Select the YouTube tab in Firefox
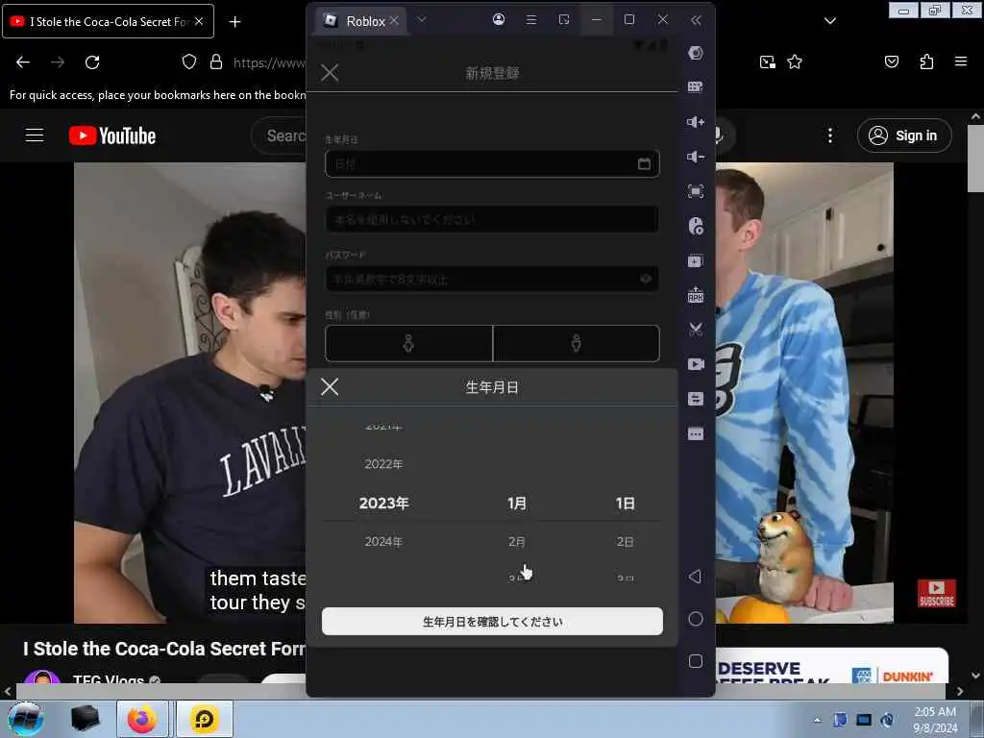The height and width of the screenshot is (738, 984). (x=108, y=21)
